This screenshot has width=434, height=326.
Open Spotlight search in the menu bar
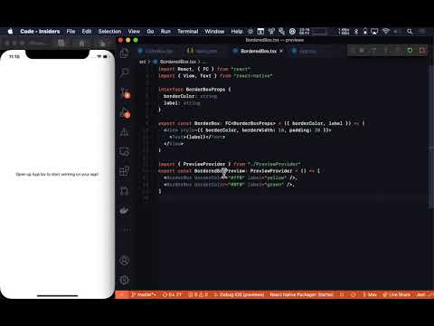coord(410,32)
